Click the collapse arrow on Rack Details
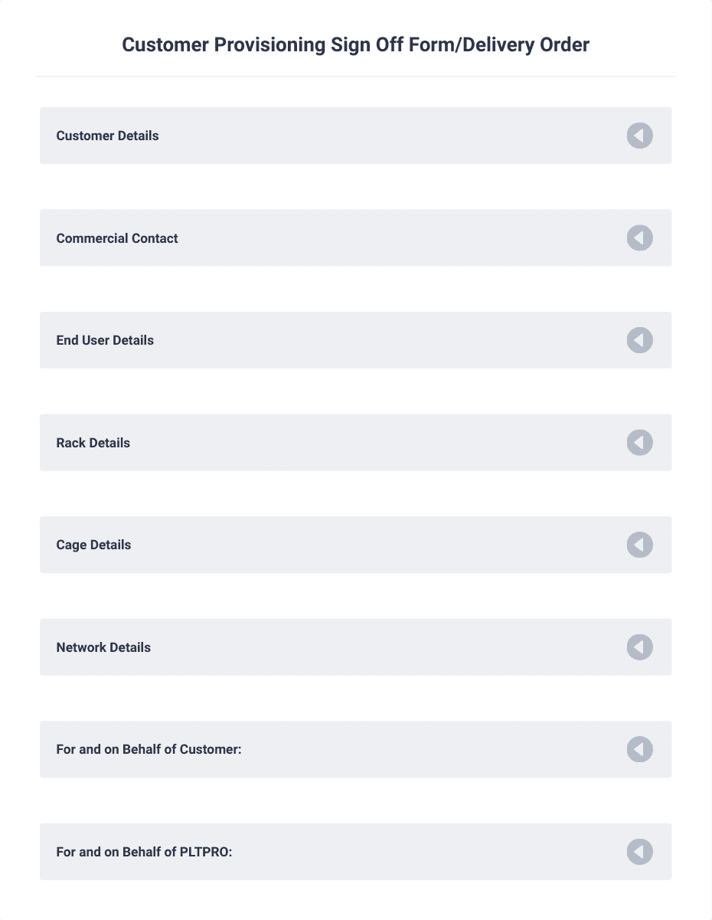712x920 pixels. [639, 442]
